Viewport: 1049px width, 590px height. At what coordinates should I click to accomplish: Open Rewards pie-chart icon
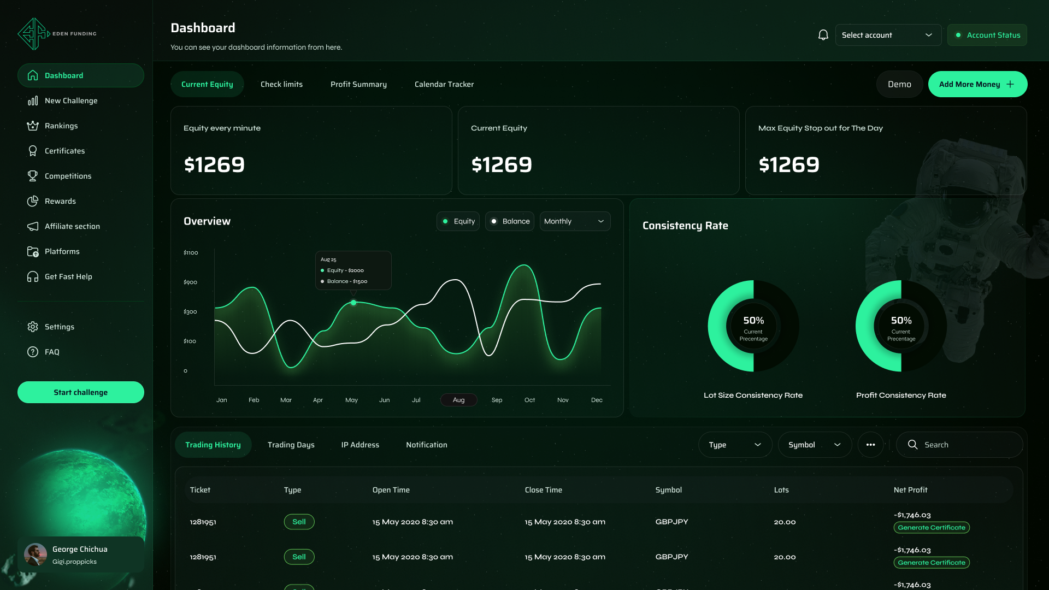(x=33, y=201)
